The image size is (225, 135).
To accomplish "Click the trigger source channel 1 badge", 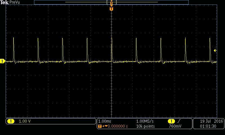I will click(171, 121).
